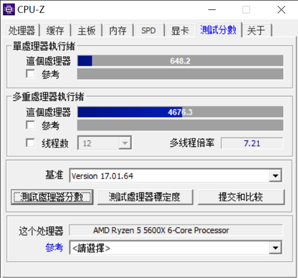This screenshot has width=298, height=278.
Task: Toggle the 线程数 checkbox
Action: coord(30,143)
